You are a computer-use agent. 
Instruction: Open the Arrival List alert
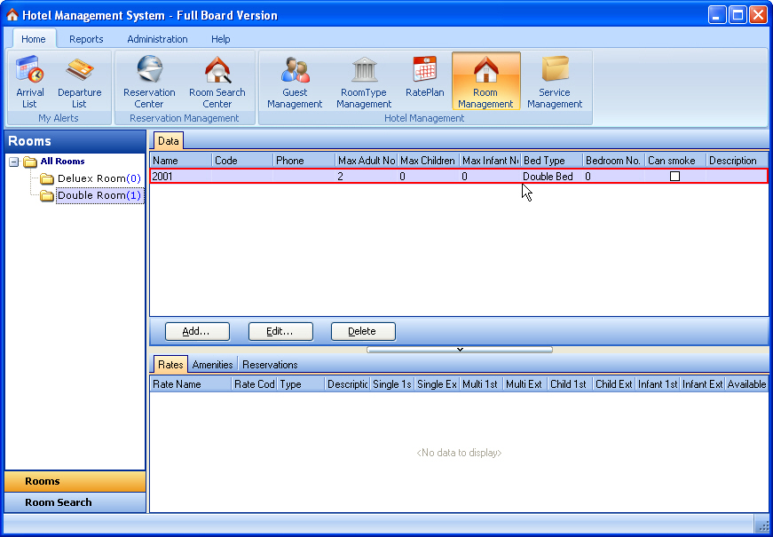click(x=30, y=80)
